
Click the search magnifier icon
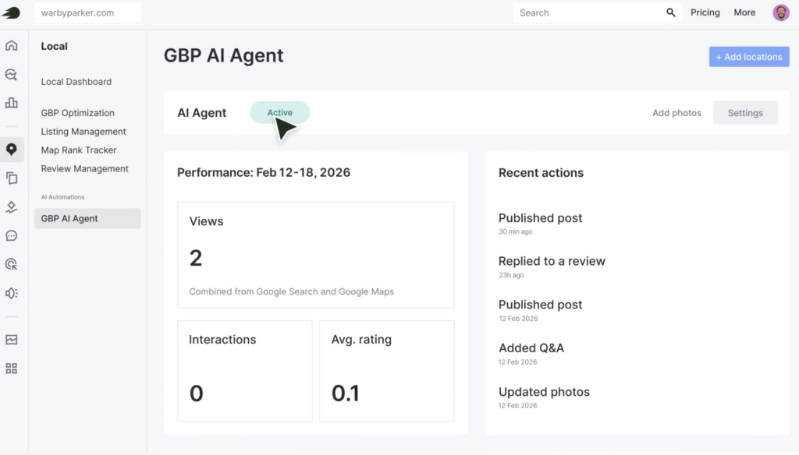[x=670, y=12]
